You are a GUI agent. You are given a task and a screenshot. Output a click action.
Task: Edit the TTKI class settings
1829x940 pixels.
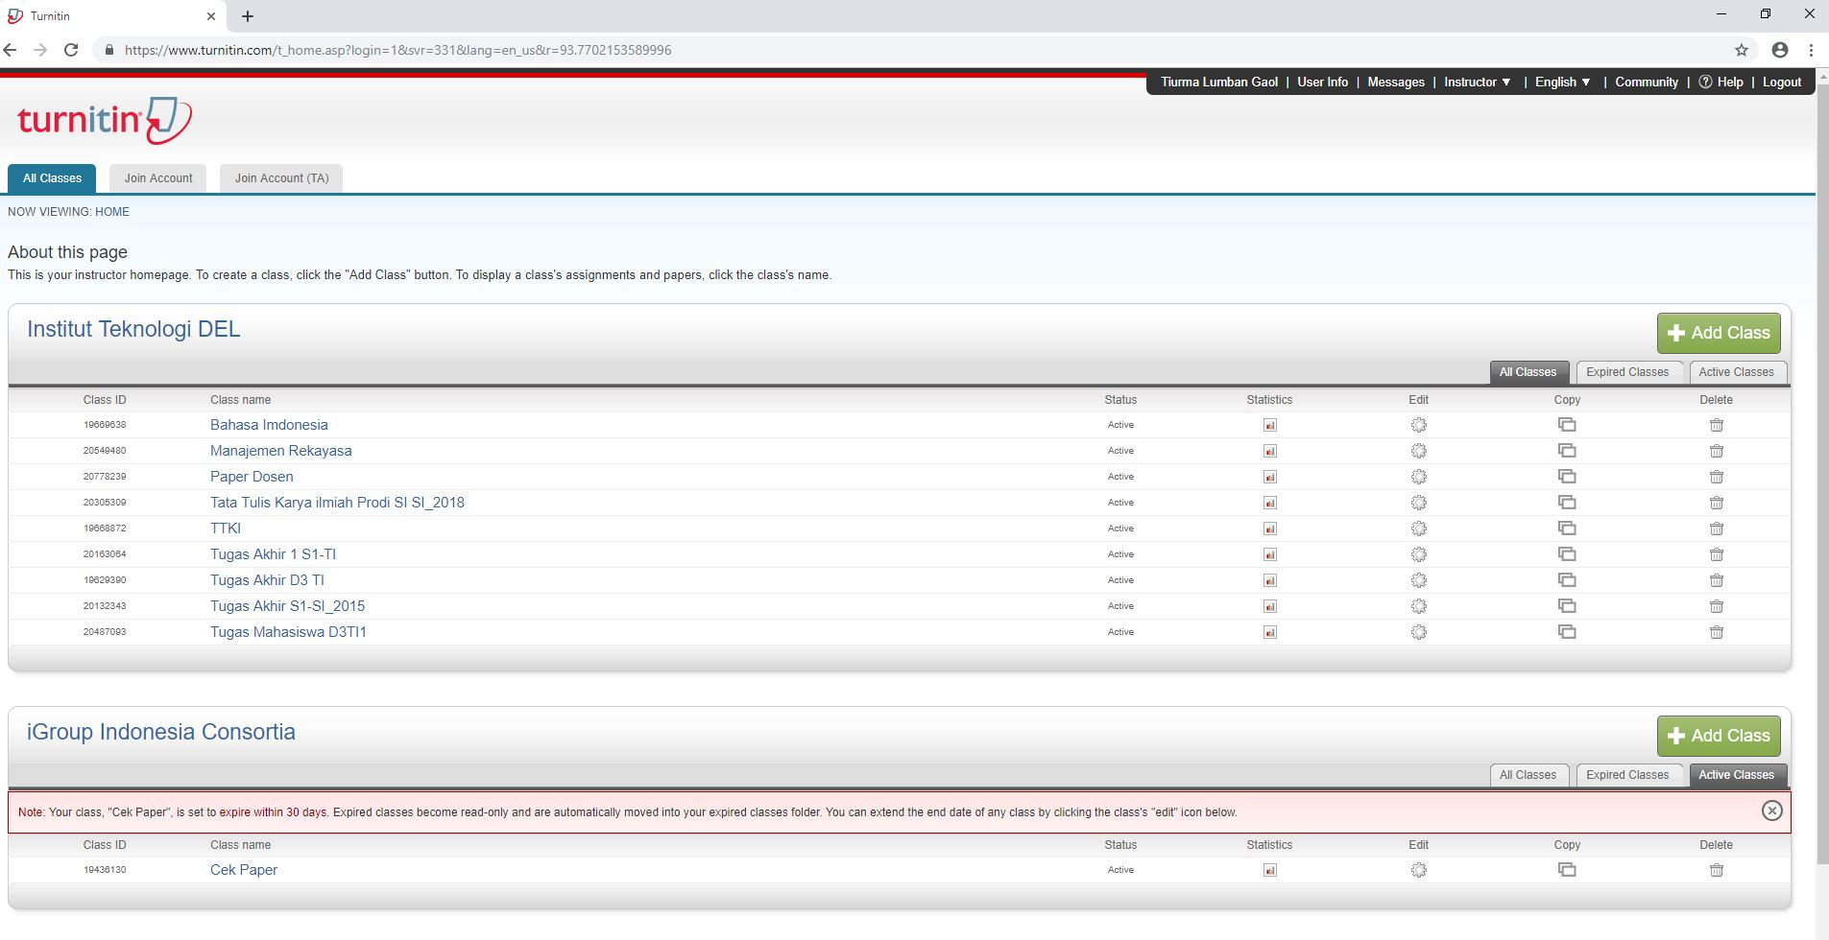tap(1418, 529)
